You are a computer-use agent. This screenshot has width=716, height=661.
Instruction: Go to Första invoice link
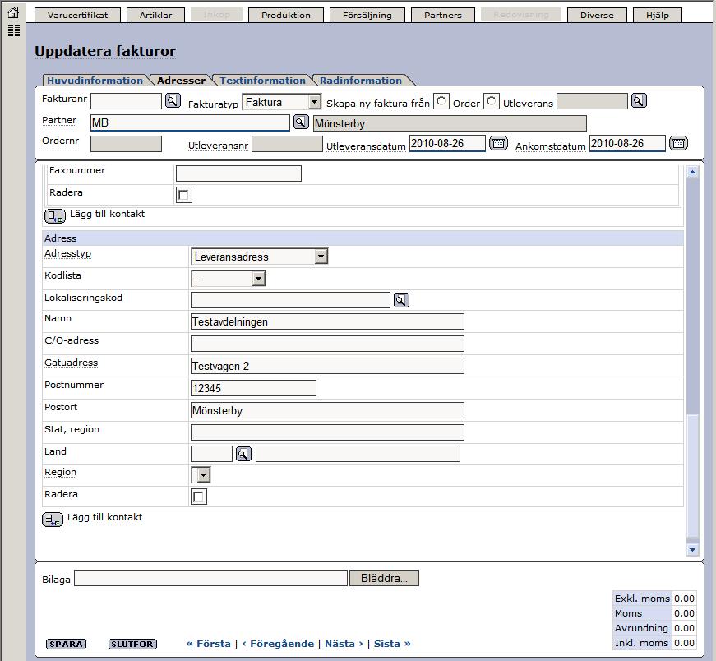pyautogui.click(x=209, y=644)
